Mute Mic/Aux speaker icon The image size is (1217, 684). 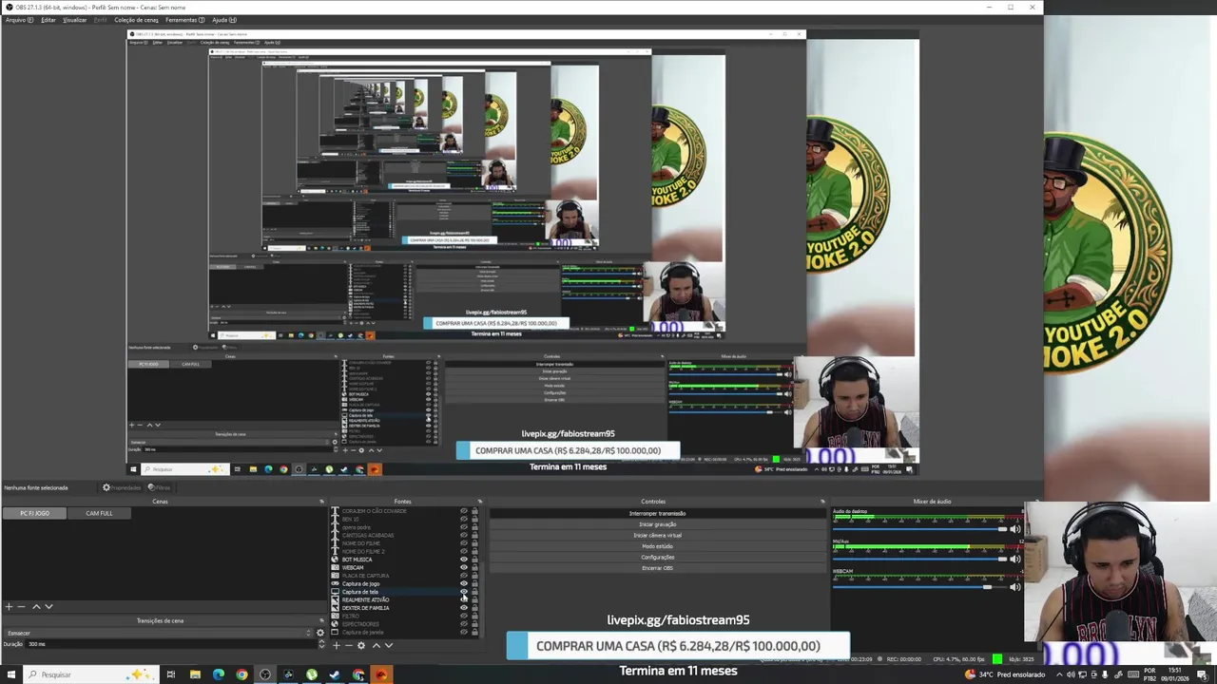click(1014, 558)
